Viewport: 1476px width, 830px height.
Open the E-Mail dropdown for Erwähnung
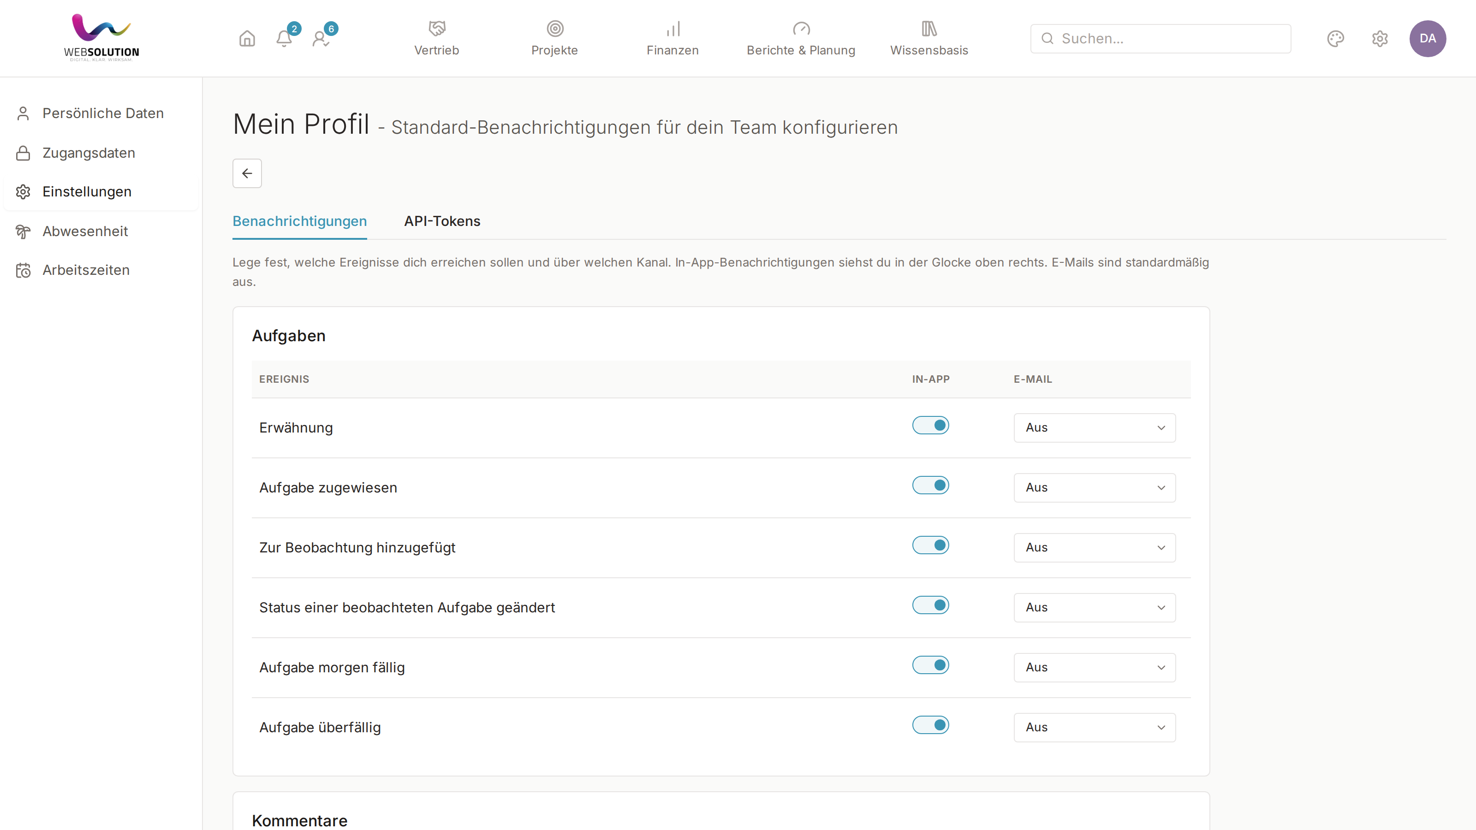pos(1095,428)
